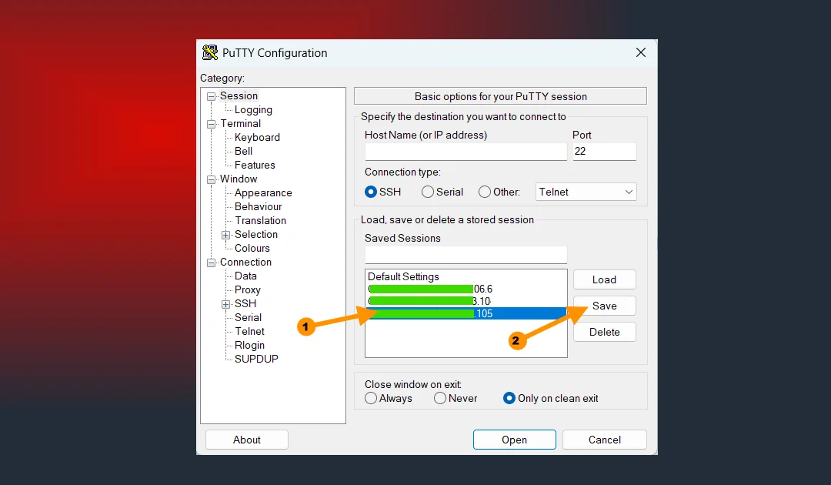831x485 pixels.
Task: Click the PuTTY icon in the title bar
Action: point(210,52)
